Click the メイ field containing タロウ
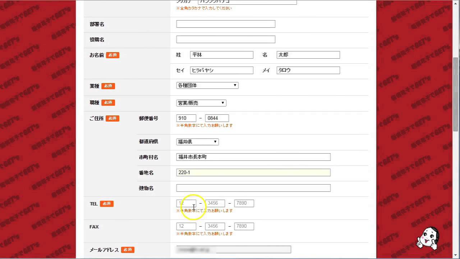Image resolution: width=460 pixels, height=259 pixels. [308, 70]
